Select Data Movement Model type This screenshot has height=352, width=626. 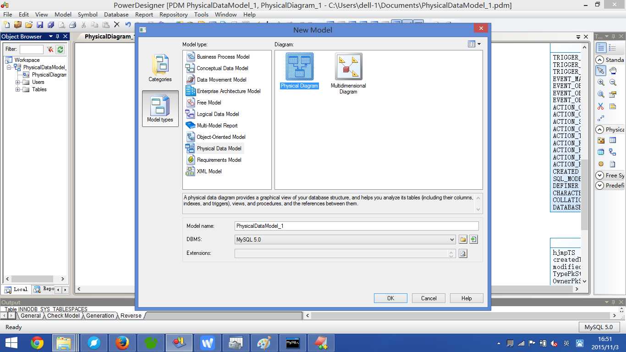pyautogui.click(x=216, y=80)
